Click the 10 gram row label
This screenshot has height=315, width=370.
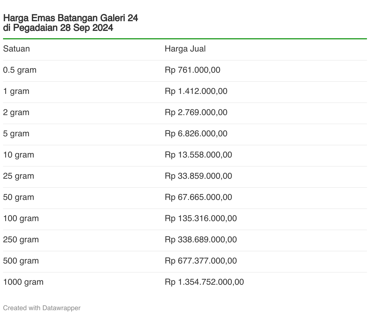[x=18, y=155]
